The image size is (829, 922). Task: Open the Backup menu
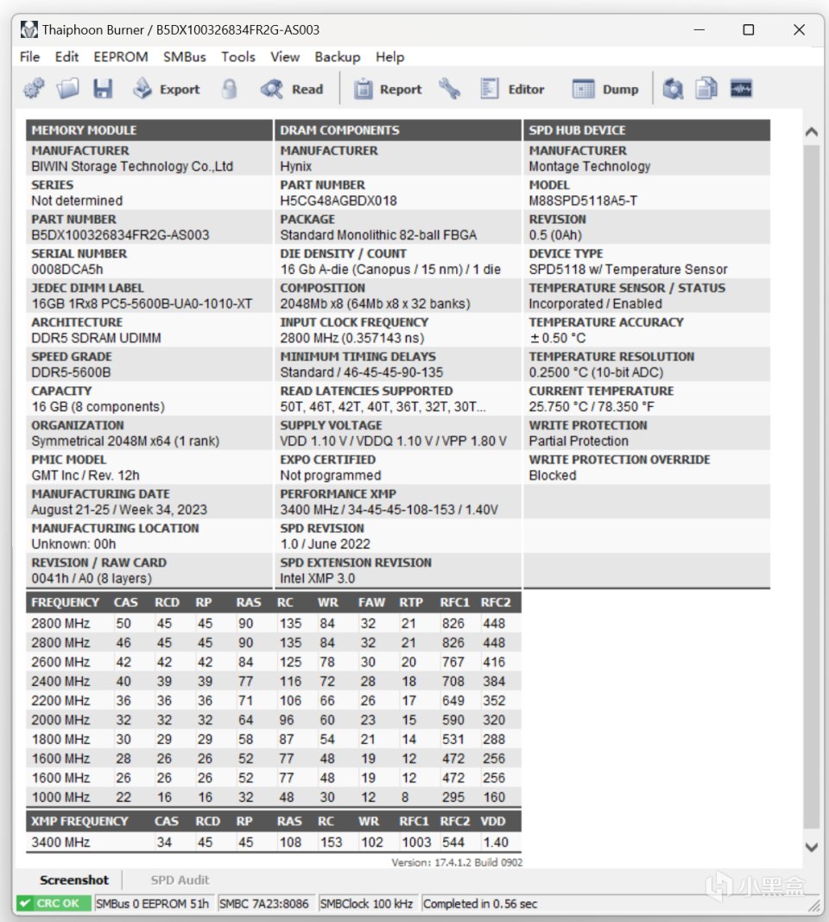(338, 57)
